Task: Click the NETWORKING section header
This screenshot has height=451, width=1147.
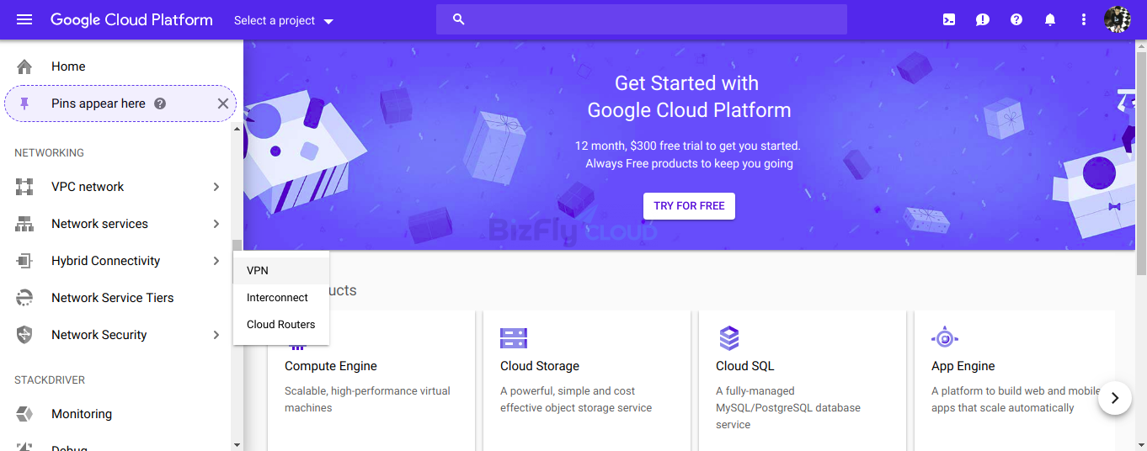Action: (49, 153)
